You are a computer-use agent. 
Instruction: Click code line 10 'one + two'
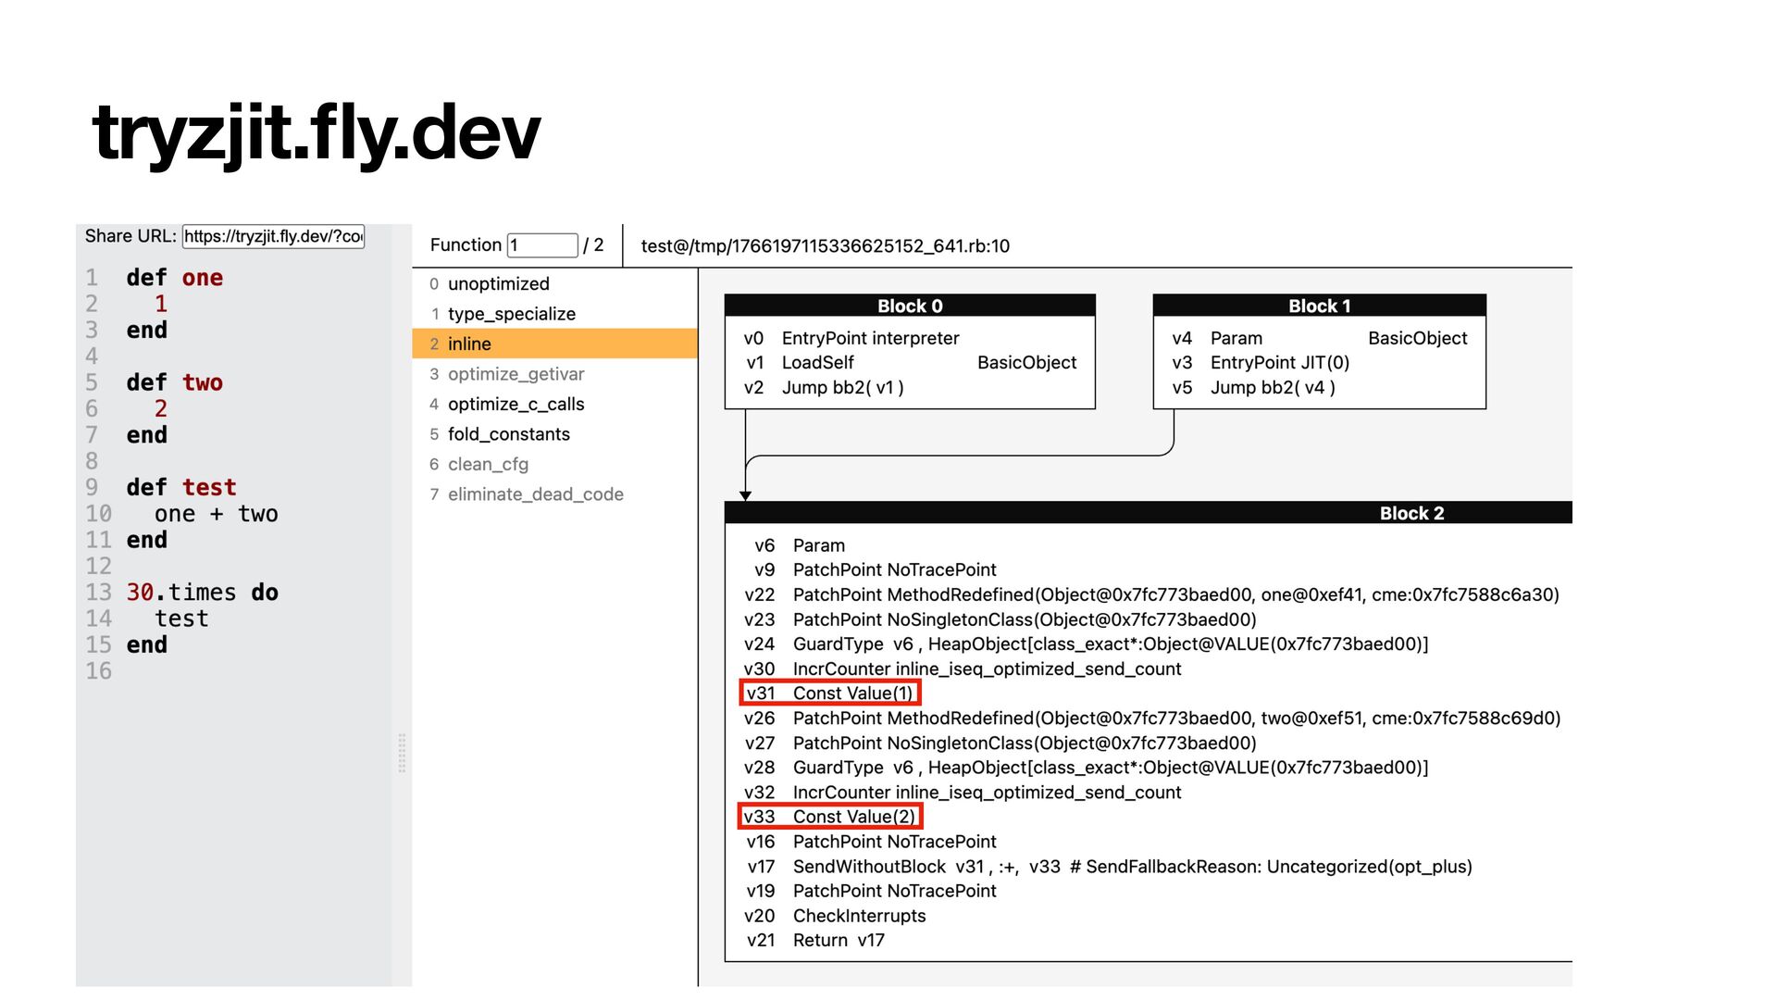point(216,514)
